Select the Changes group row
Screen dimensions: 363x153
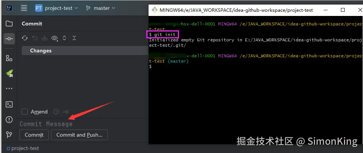click(x=85, y=50)
